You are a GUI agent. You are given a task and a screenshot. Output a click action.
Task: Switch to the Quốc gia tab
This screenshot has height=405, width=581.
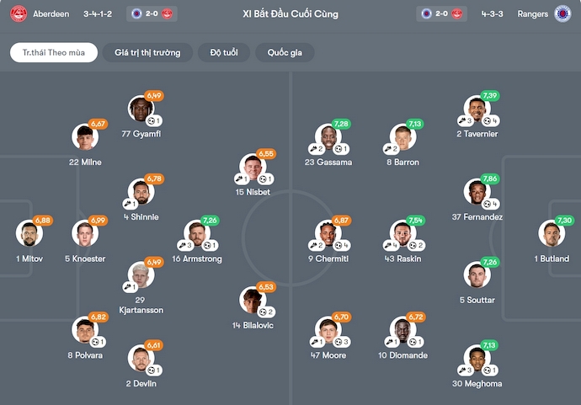point(285,52)
